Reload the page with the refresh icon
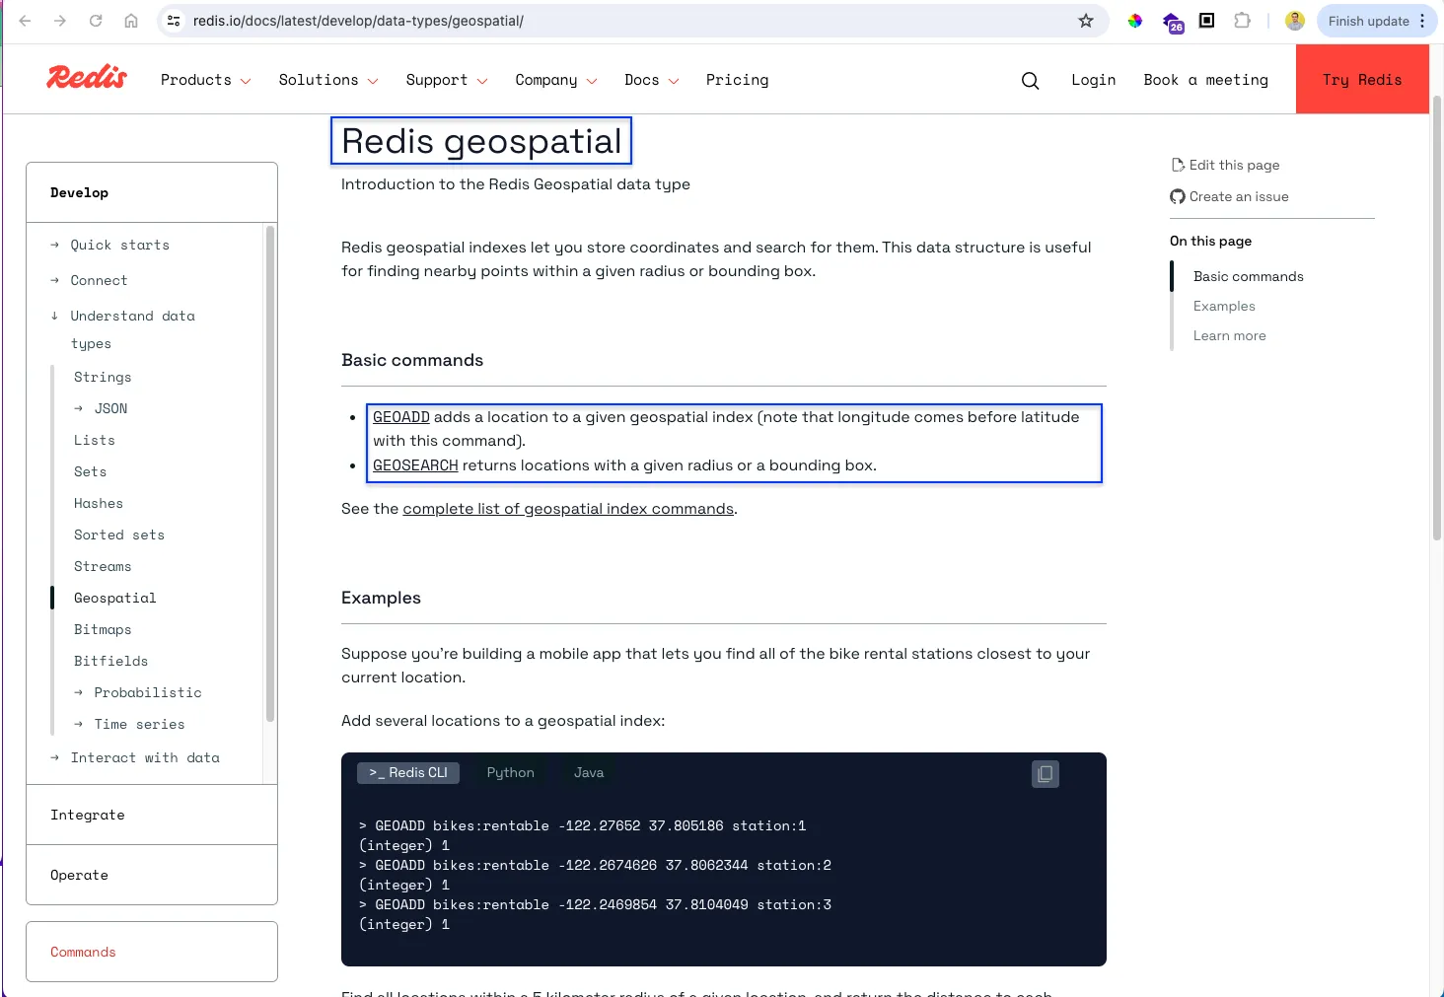1444x997 pixels. pos(96,21)
